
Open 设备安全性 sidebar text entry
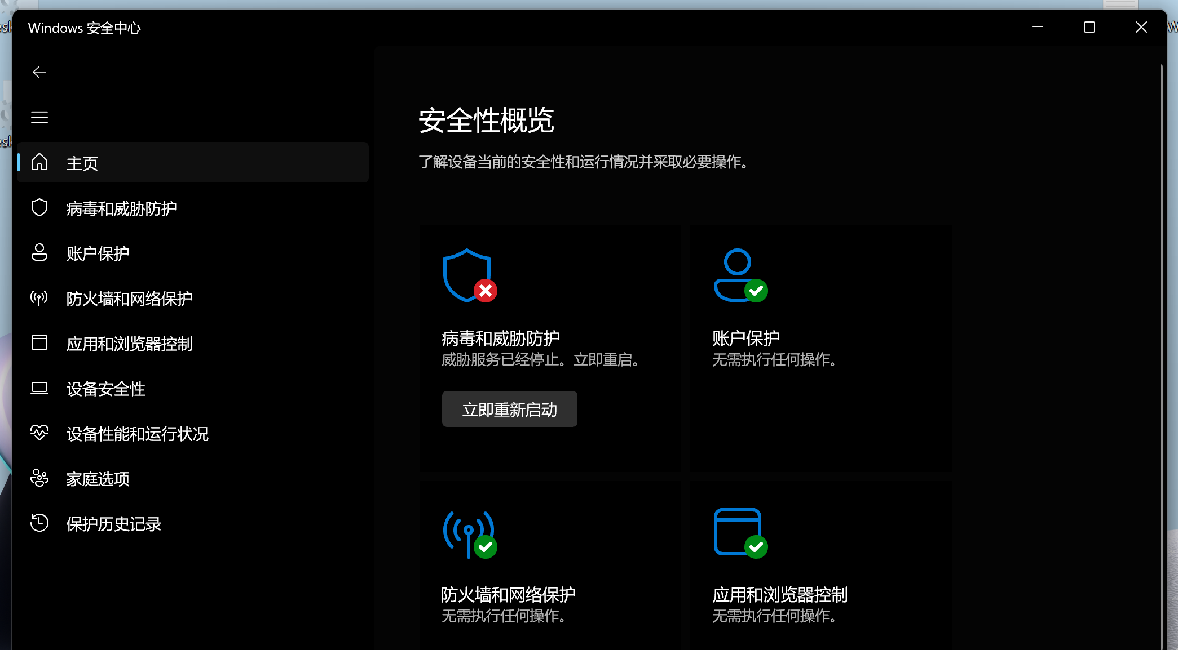106,389
